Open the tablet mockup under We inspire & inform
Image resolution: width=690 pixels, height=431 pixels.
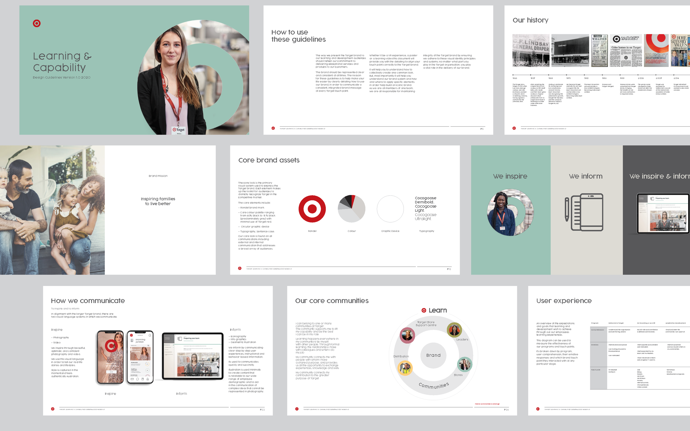[664, 213]
